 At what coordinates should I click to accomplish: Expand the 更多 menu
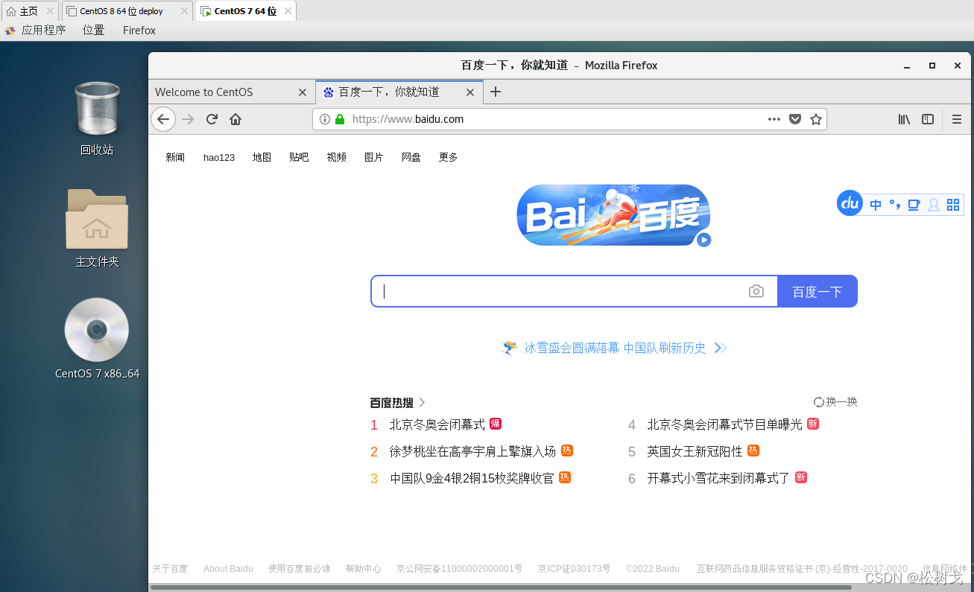(x=448, y=157)
